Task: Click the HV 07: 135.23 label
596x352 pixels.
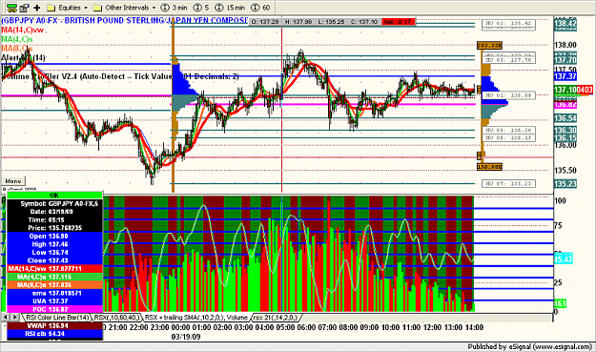Action: 508,183
